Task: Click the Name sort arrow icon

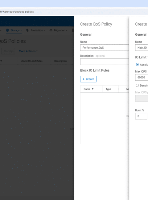Action: pyautogui.click(x=93, y=89)
